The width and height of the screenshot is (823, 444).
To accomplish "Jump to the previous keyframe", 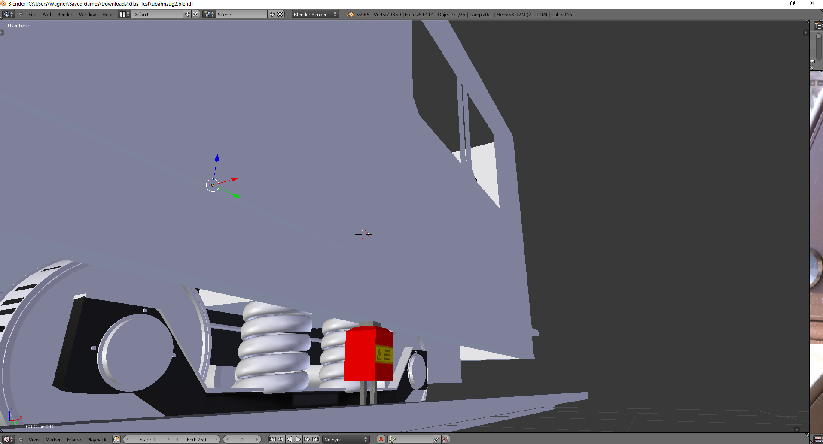I will pos(281,439).
